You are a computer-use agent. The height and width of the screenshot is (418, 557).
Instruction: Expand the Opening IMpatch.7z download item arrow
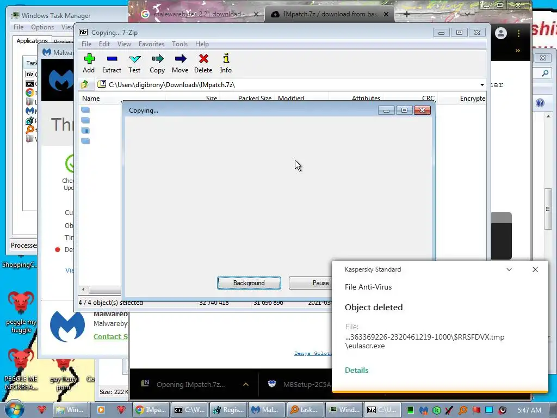[245, 384]
